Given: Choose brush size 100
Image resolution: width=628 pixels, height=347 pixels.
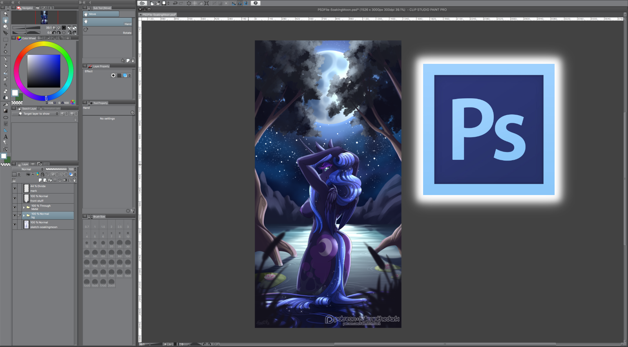Looking at the screenshot, I should 128,254.
